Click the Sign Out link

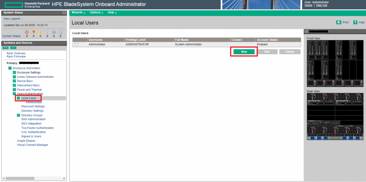pyautogui.click(x=321, y=5)
